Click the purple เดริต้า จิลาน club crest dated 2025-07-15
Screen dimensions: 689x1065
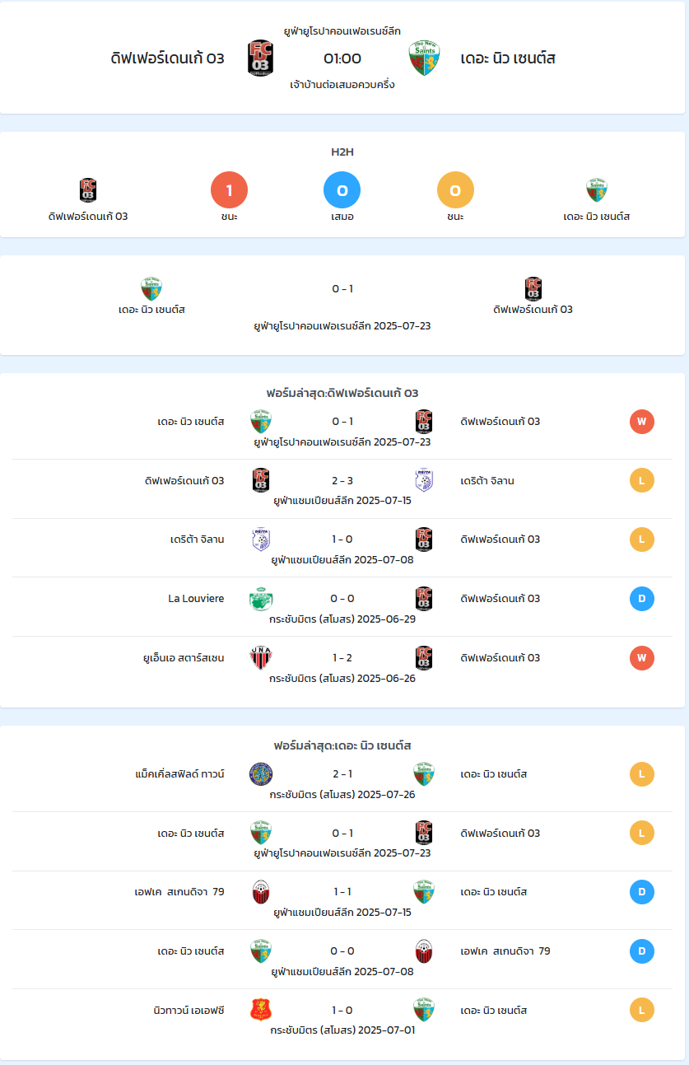[x=424, y=480]
